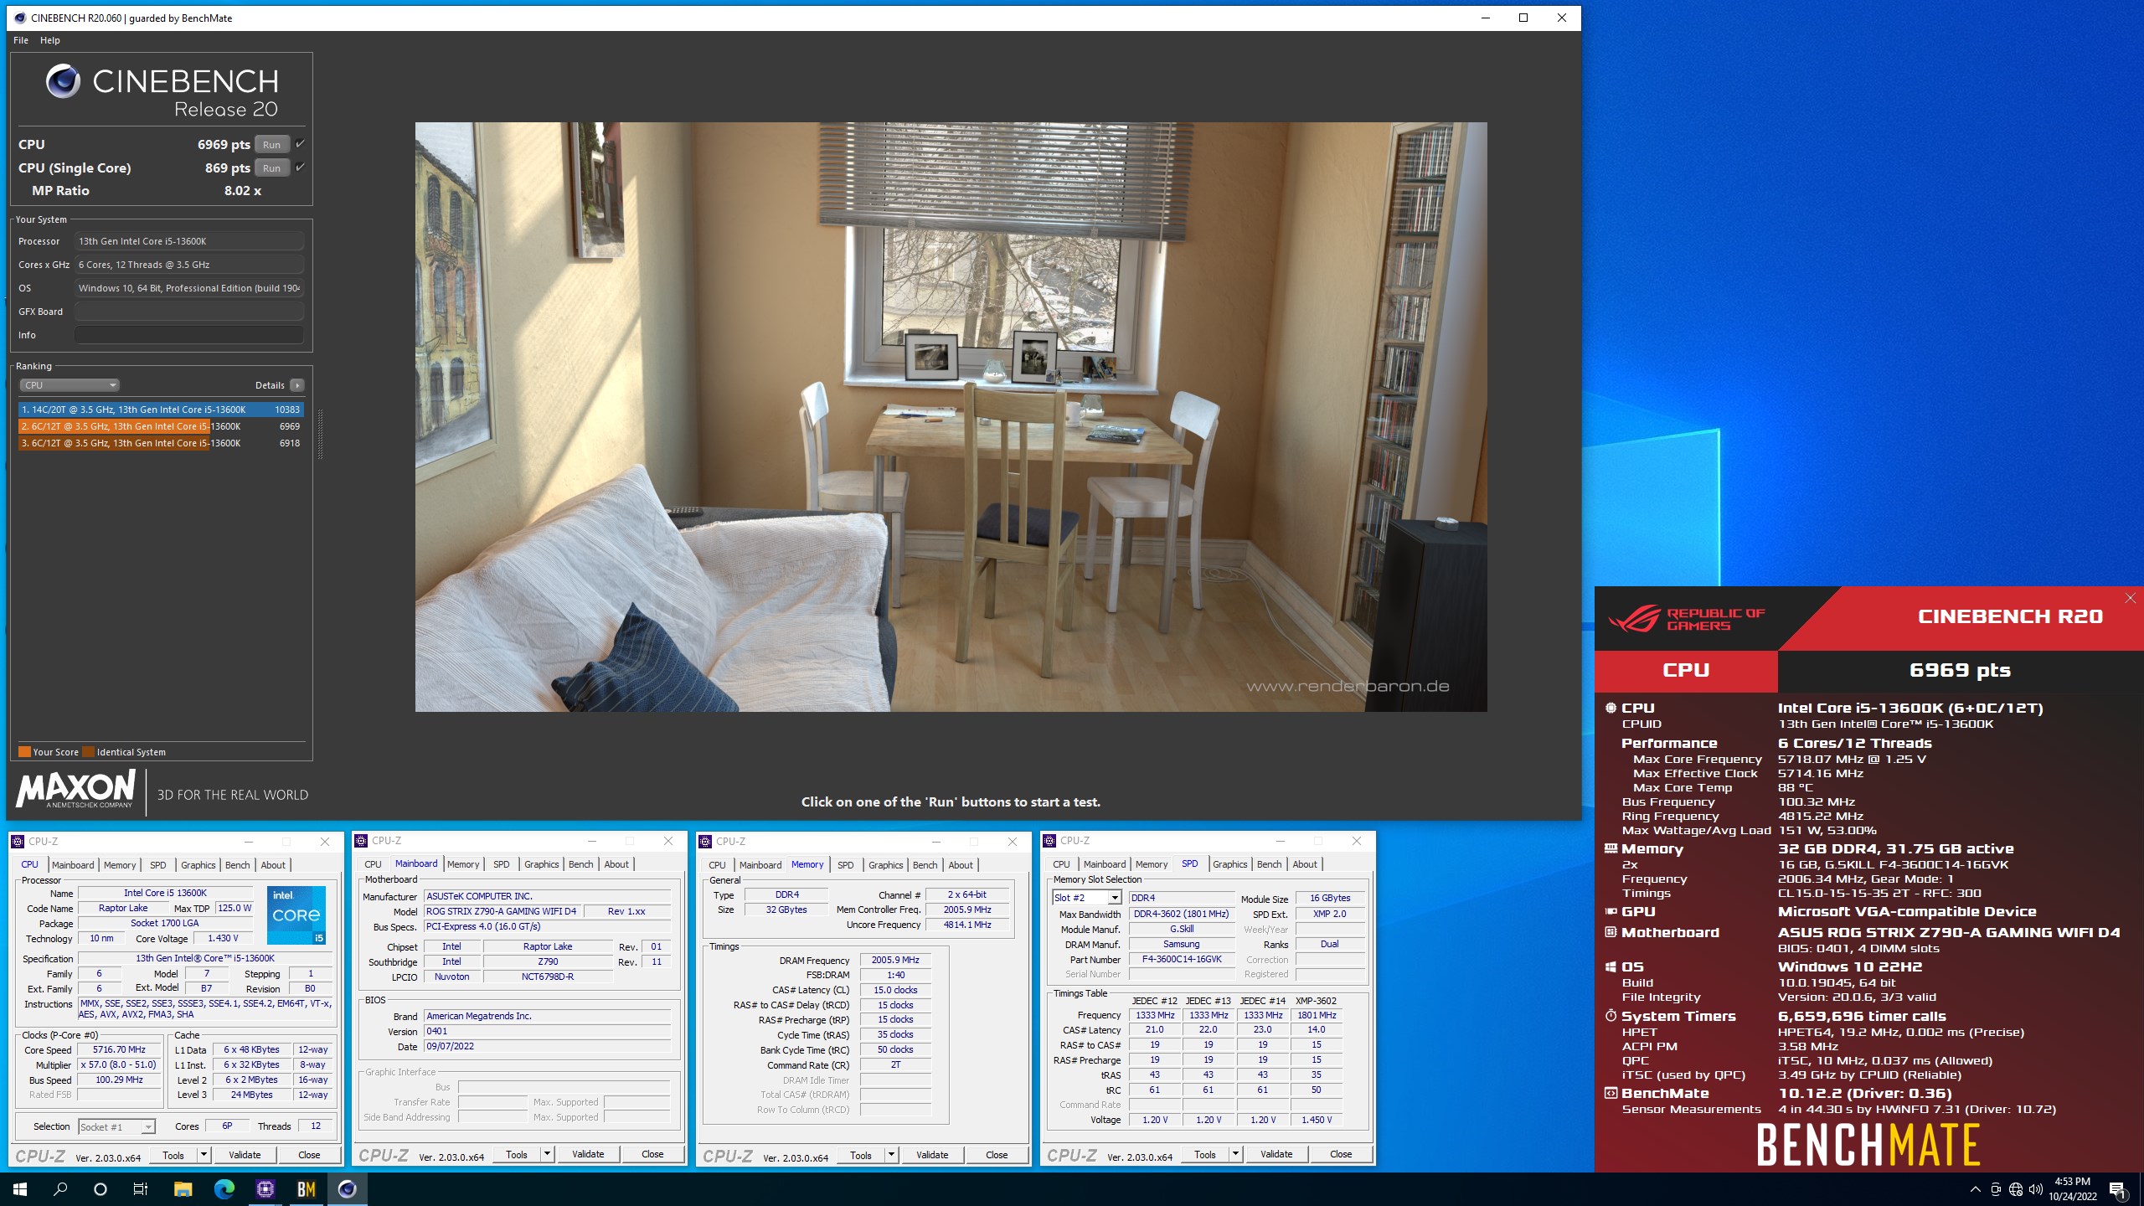Click Cinebench title bar logo icon
This screenshot has width=2144, height=1206.
point(20,18)
